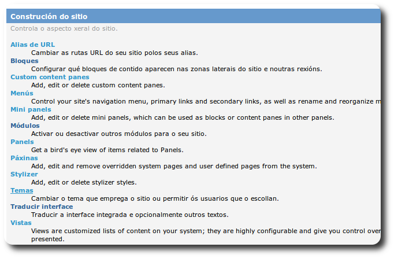The width and height of the screenshot is (394, 258).
Task: Click the underlined Temas link
Action: [22, 190]
